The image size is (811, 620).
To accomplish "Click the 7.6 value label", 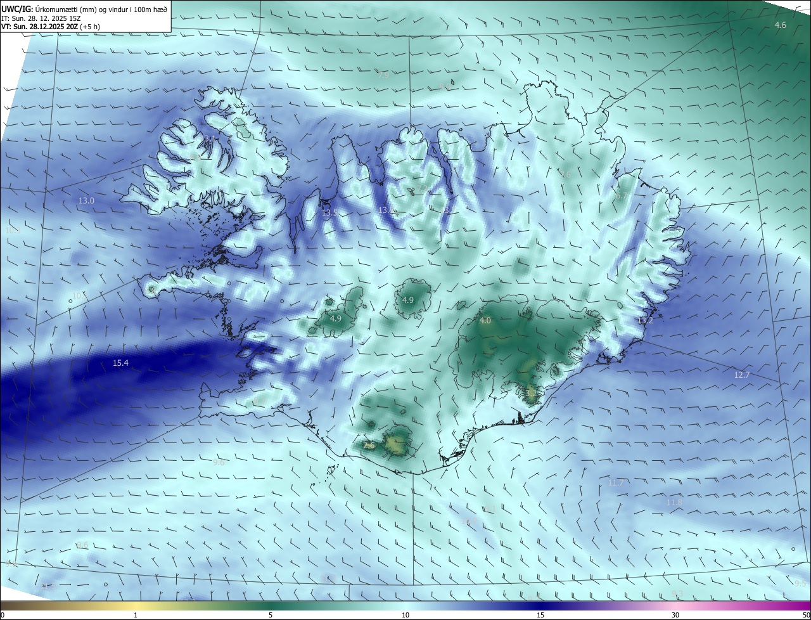I will 566,175.
